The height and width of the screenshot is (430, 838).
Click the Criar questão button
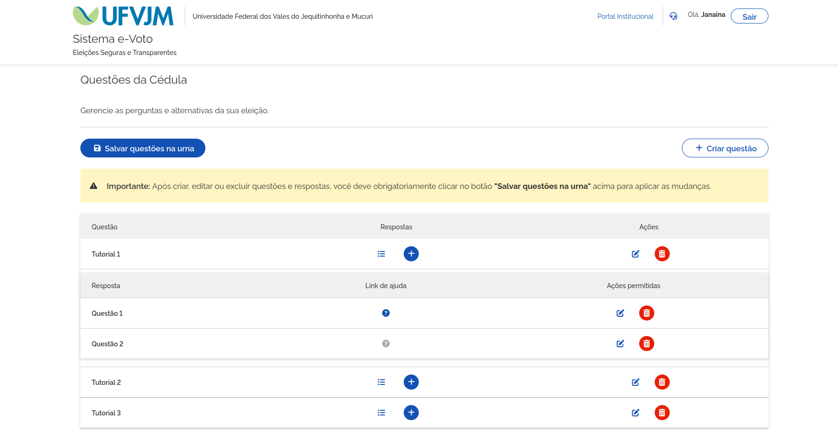[x=725, y=148]
